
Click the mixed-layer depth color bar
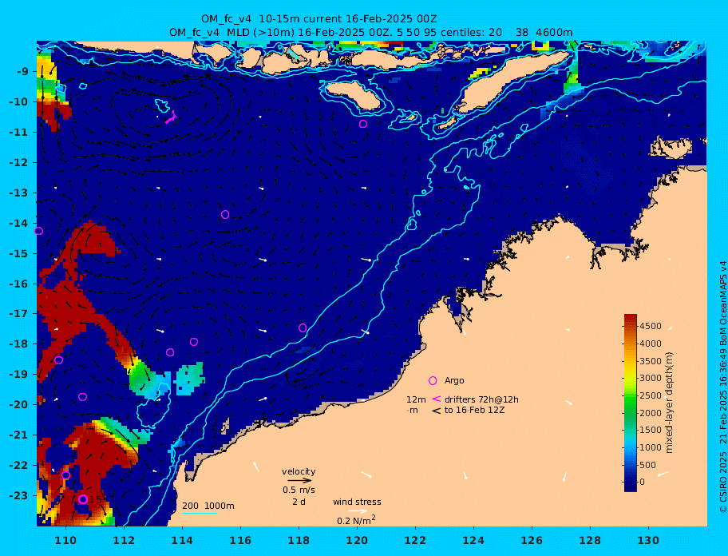631,403
